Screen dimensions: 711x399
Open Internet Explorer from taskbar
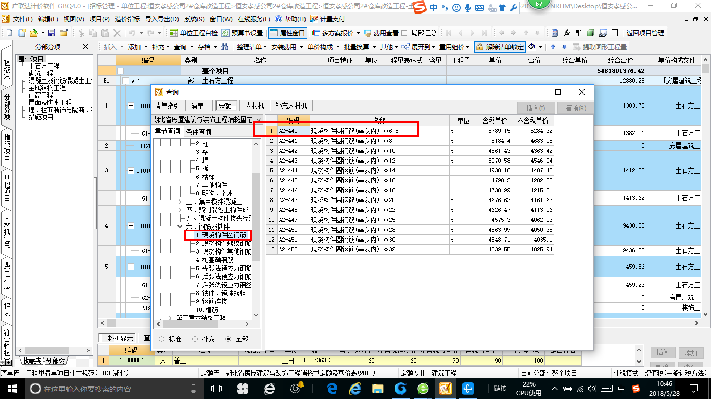pos(355,388)
